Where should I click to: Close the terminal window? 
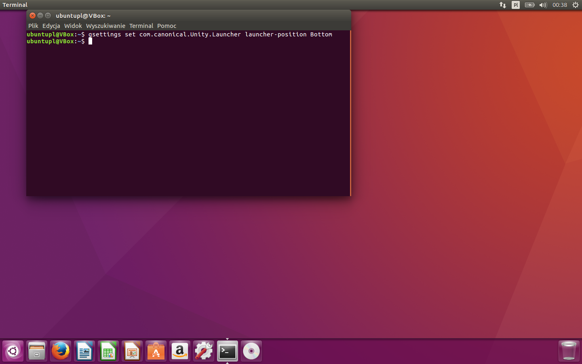point(33,15)
